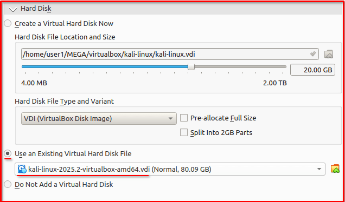This screenshot has height=202, width=345.
Task: Check Split Into 2GB Parts option
Action: pyautogui.click(x=184, y=132)
